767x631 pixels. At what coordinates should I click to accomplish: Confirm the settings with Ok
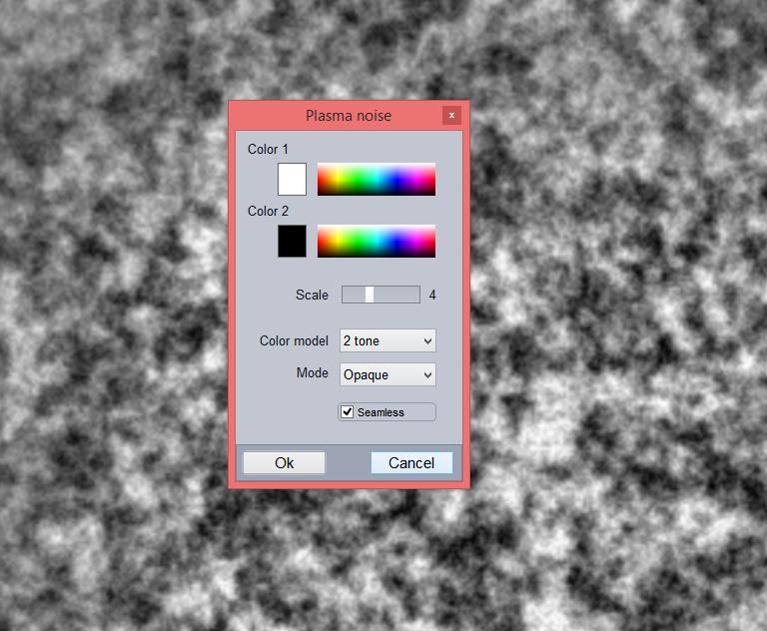[285, 463]
